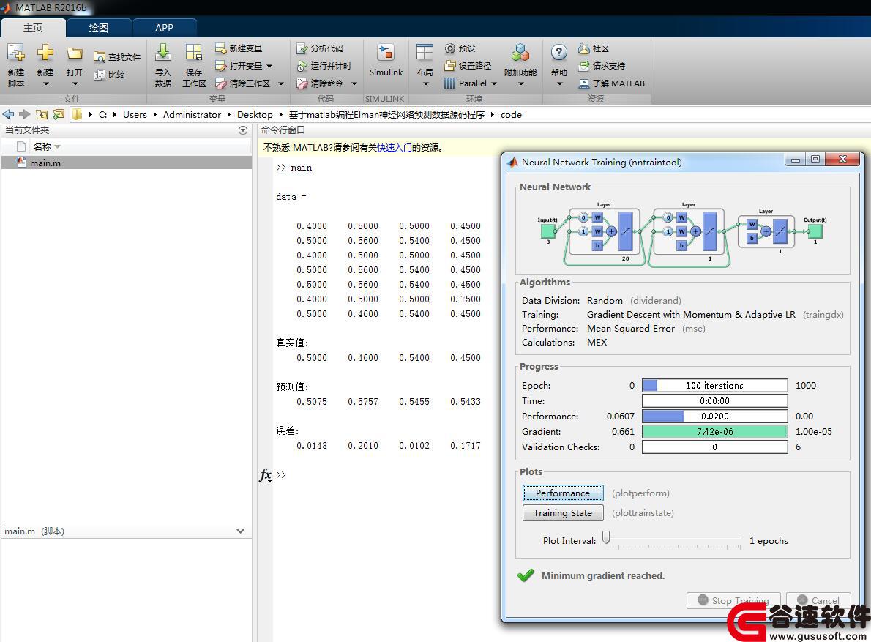Click the yellow plus New icon

(45, 53)
